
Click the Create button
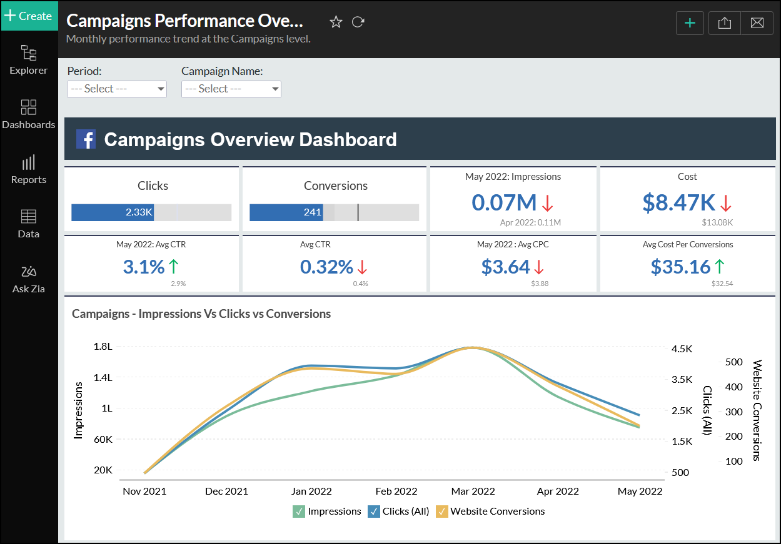point(29,16)
